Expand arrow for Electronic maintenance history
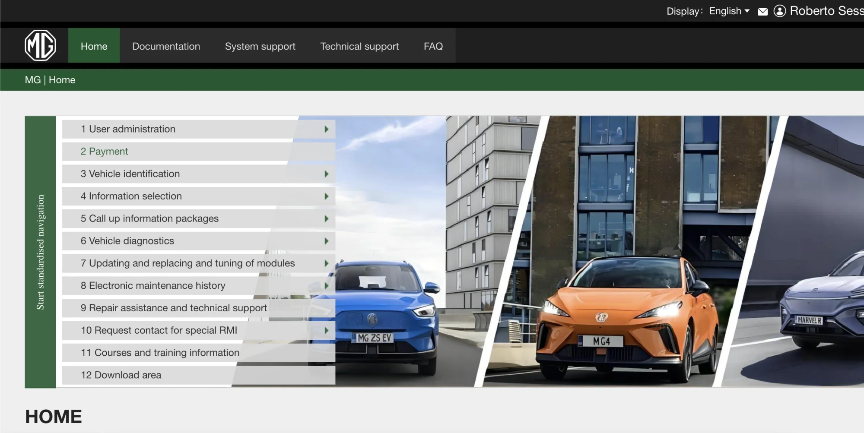This screenshot has width=864, height=433. (x=327, y=286)
